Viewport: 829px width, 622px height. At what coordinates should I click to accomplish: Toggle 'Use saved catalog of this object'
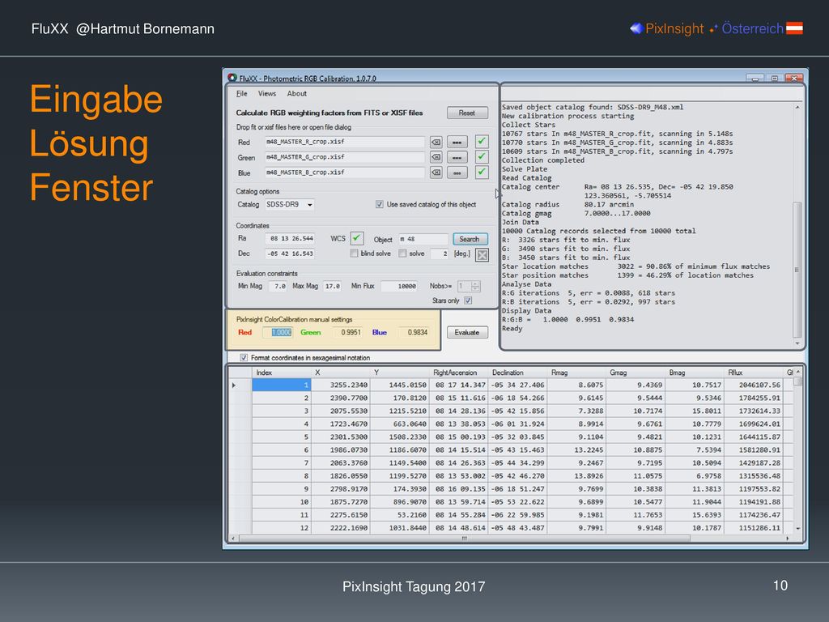pos(379,204)
